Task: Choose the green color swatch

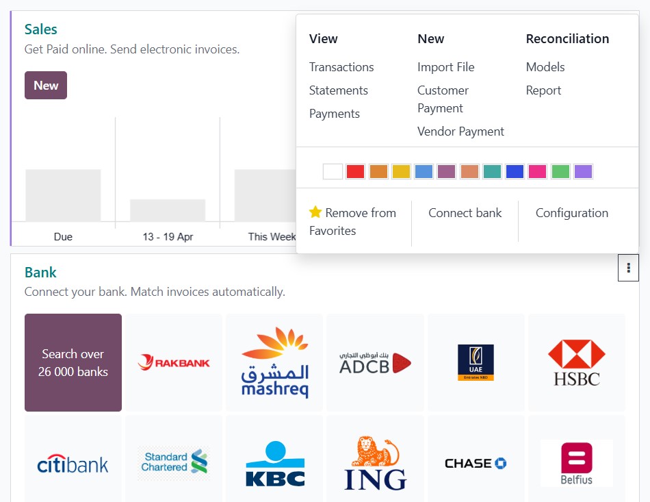Action: (560, 171)
